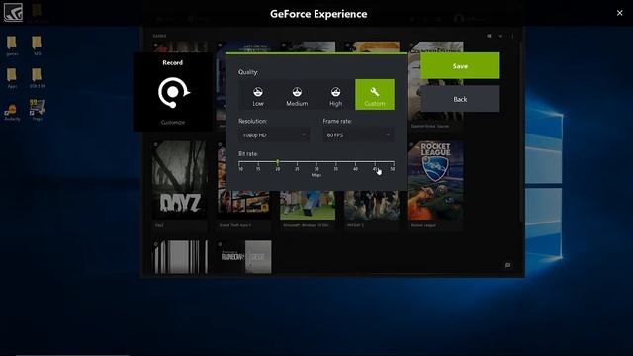Screen dimensions: 633x356
Task: Open the Minecraft Windows 10 thumbnail
Action: (x=308, y=205)
